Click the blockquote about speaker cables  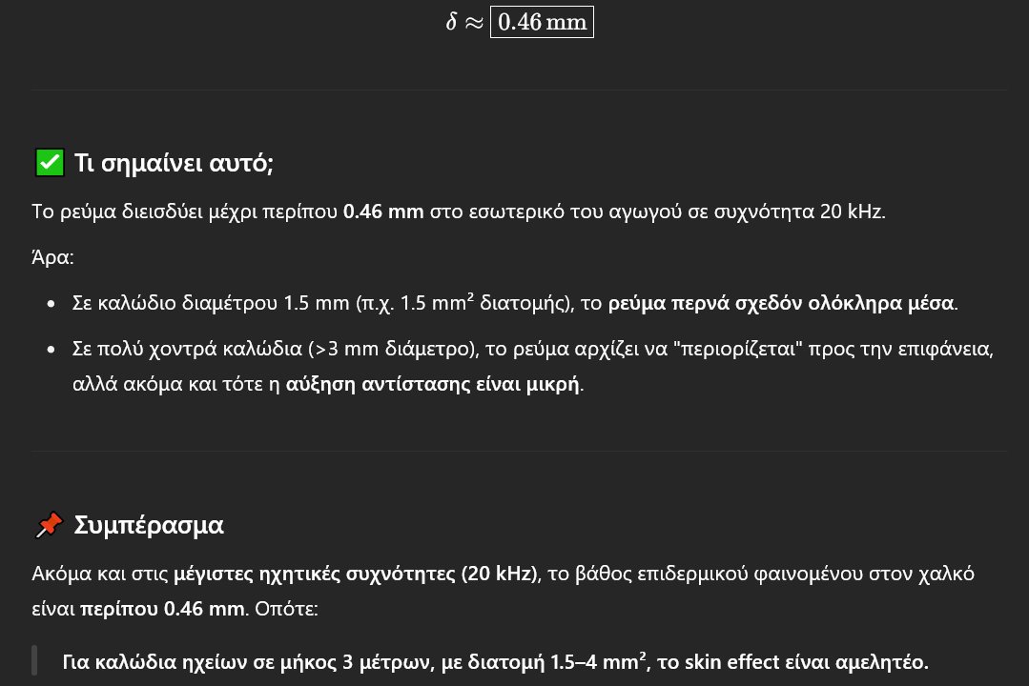pos(495,661)
